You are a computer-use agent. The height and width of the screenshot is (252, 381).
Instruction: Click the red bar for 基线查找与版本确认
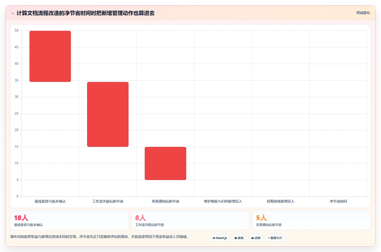pyautogui.click(x=50, y=56)
